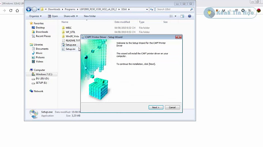Screen dimensions: 263x147
Task: Select LBP2900 folder breadcrumb segment
Action: (x=98, y=9)
